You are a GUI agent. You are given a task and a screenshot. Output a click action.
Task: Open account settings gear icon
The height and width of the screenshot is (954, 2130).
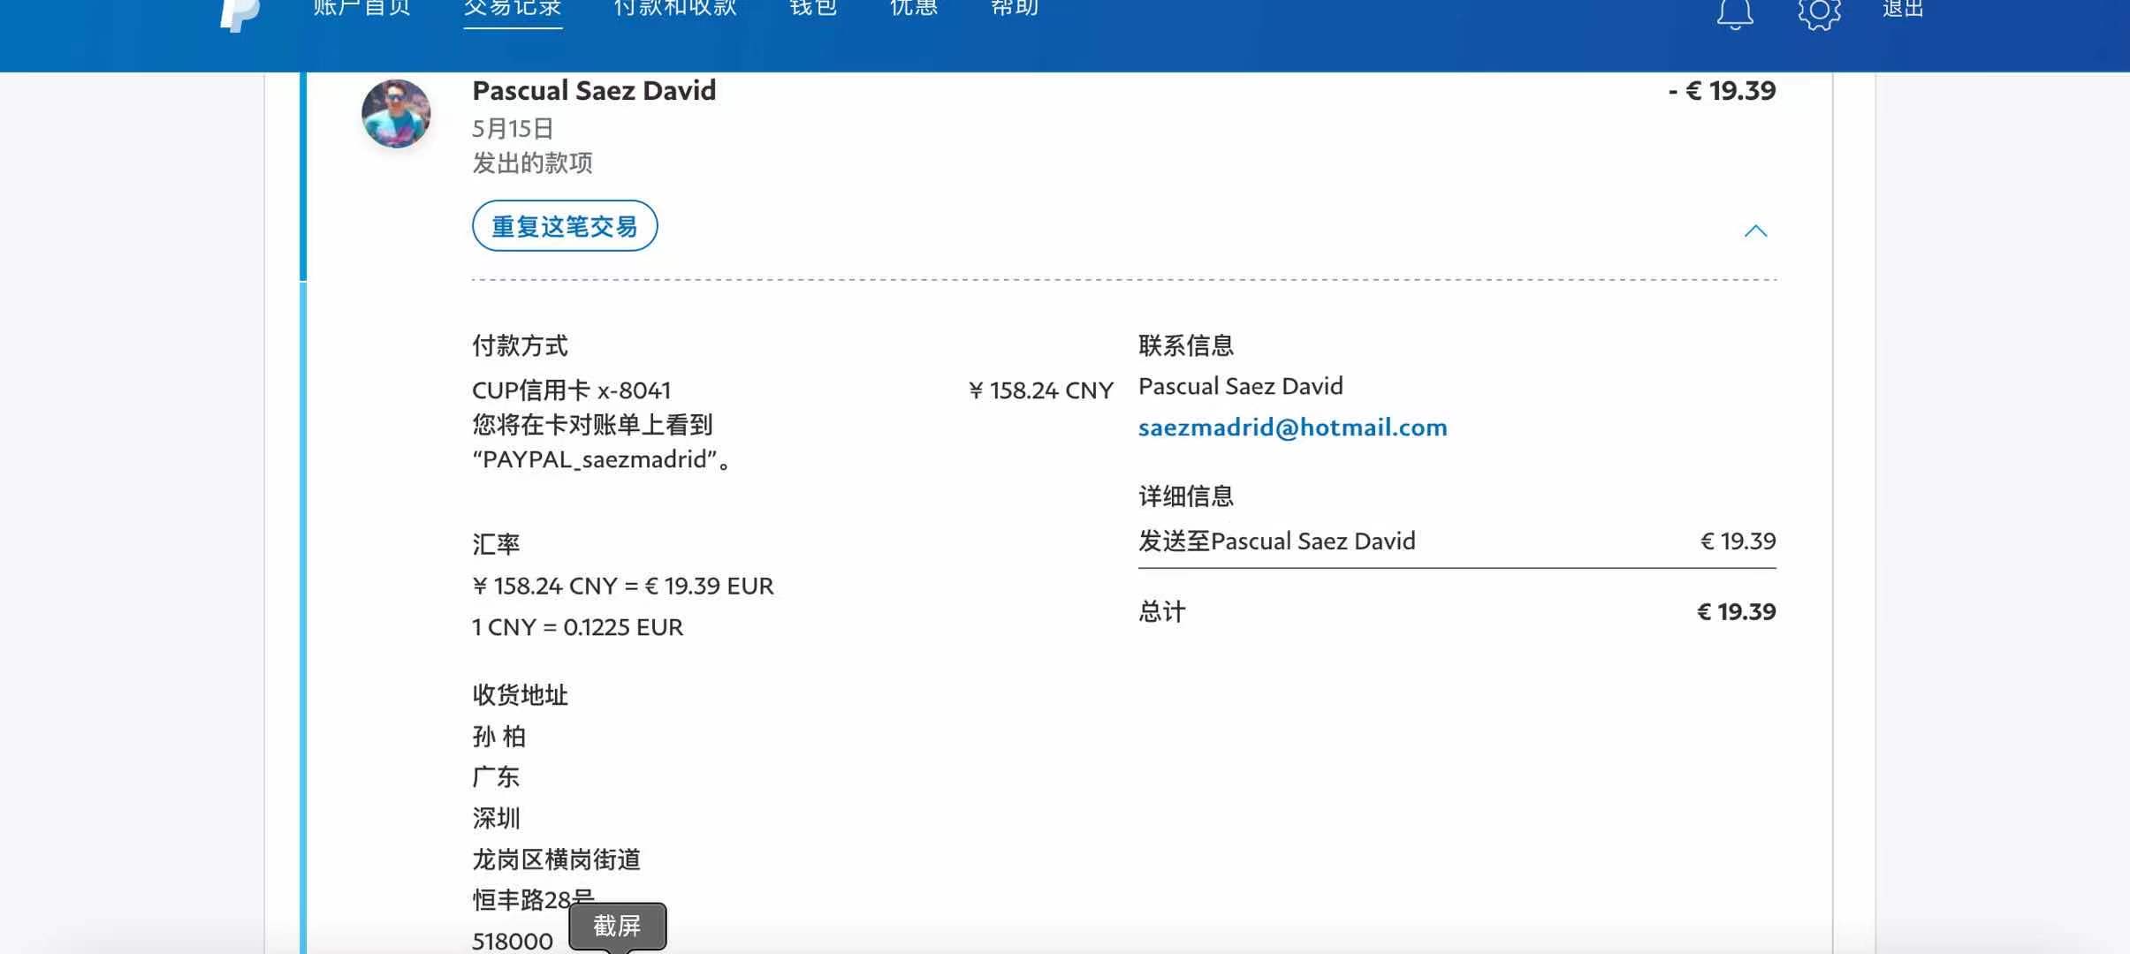1819,12
